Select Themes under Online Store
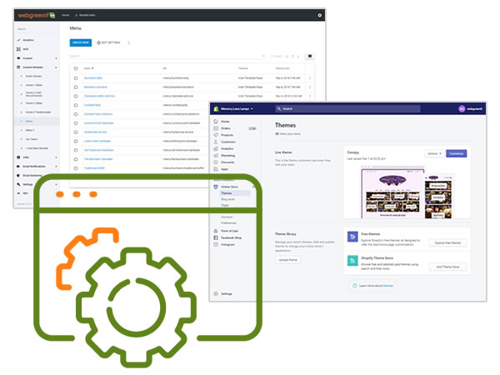The image size is (500, 375). pos(227,193)
